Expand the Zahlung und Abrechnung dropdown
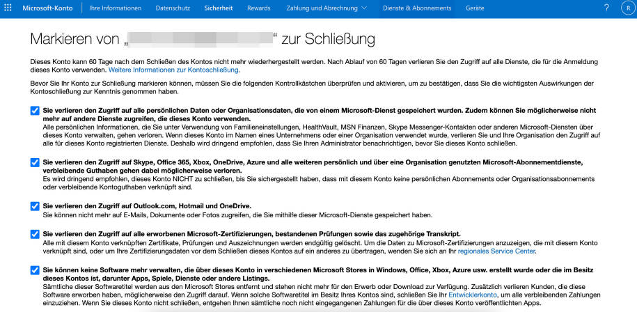 327,8
